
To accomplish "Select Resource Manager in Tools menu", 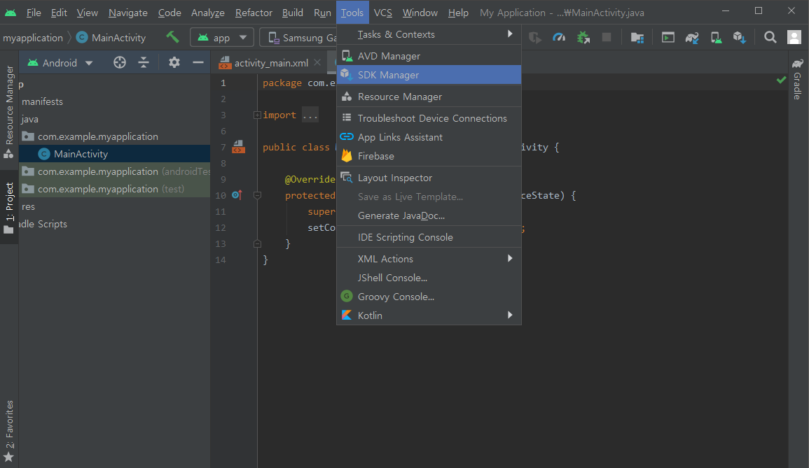I will [429, 97].
